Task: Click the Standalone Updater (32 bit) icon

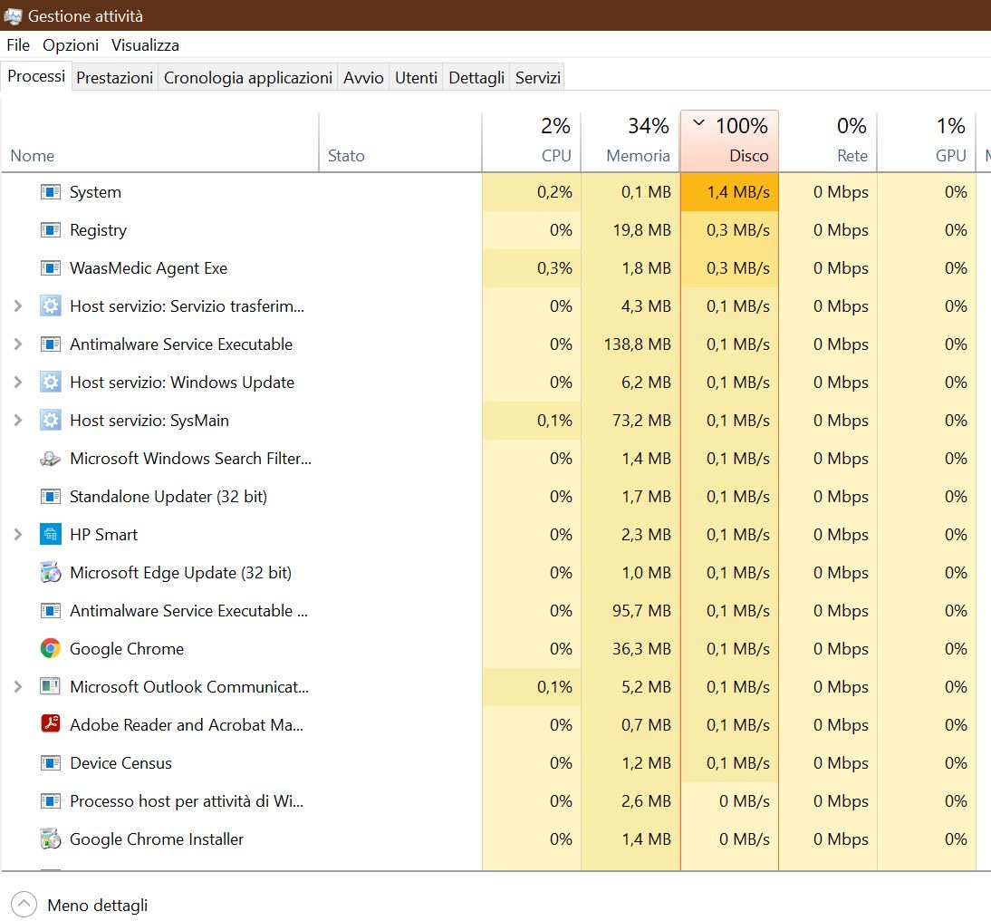Action: 51,497
